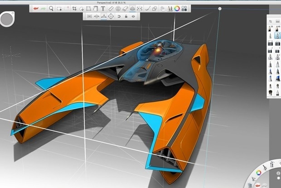This screenshot has height=188, width=281.
Task: Click the circular puck at top left
Action: click(7, 19)
